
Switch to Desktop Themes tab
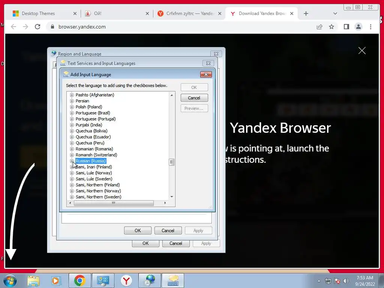38,13
